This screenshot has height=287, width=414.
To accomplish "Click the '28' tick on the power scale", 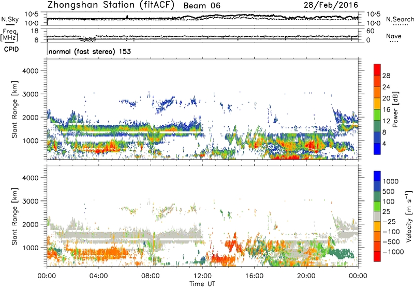I will pyautogui.click(x=386, y=76).
